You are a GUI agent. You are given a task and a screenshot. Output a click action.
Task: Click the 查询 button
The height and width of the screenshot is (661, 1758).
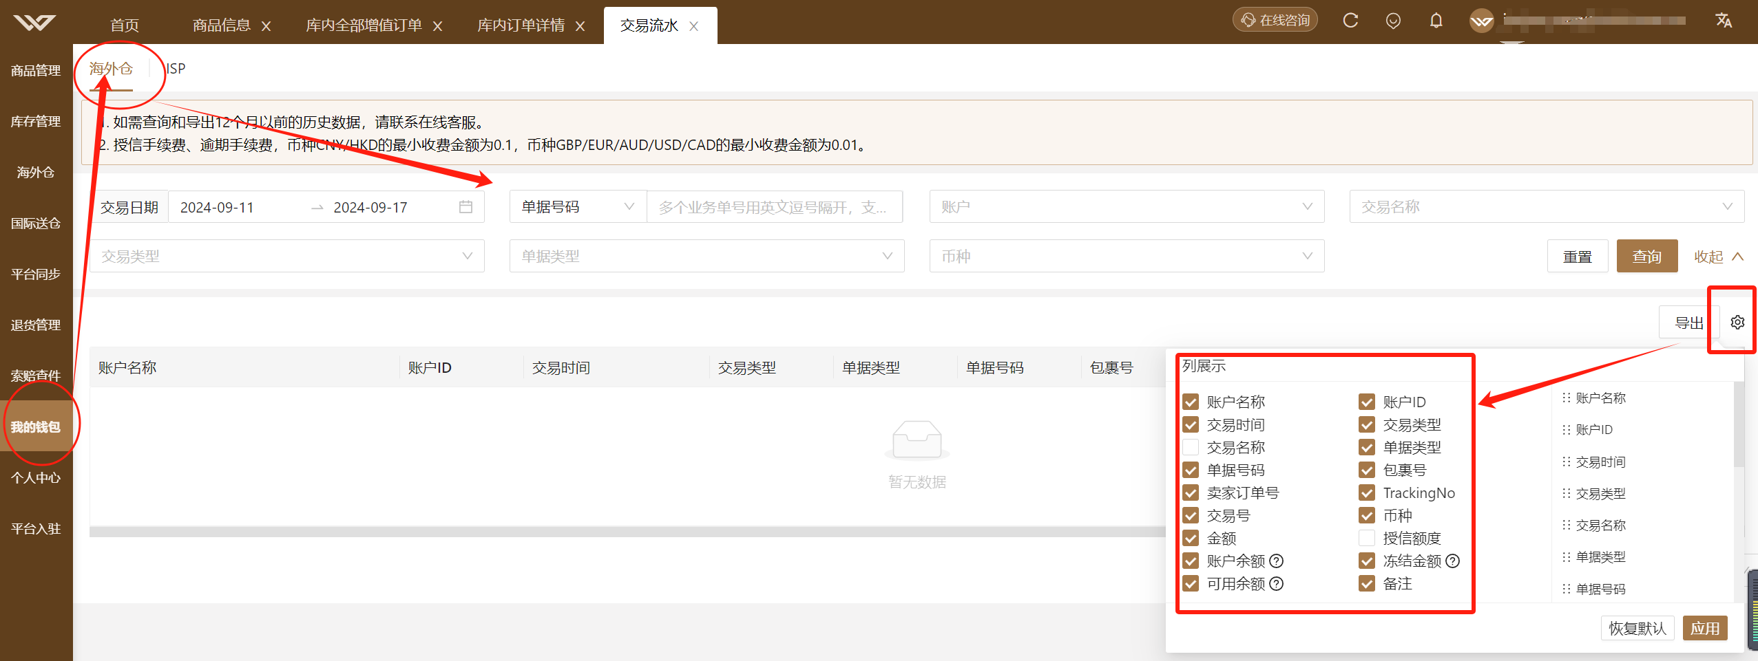1647,256
